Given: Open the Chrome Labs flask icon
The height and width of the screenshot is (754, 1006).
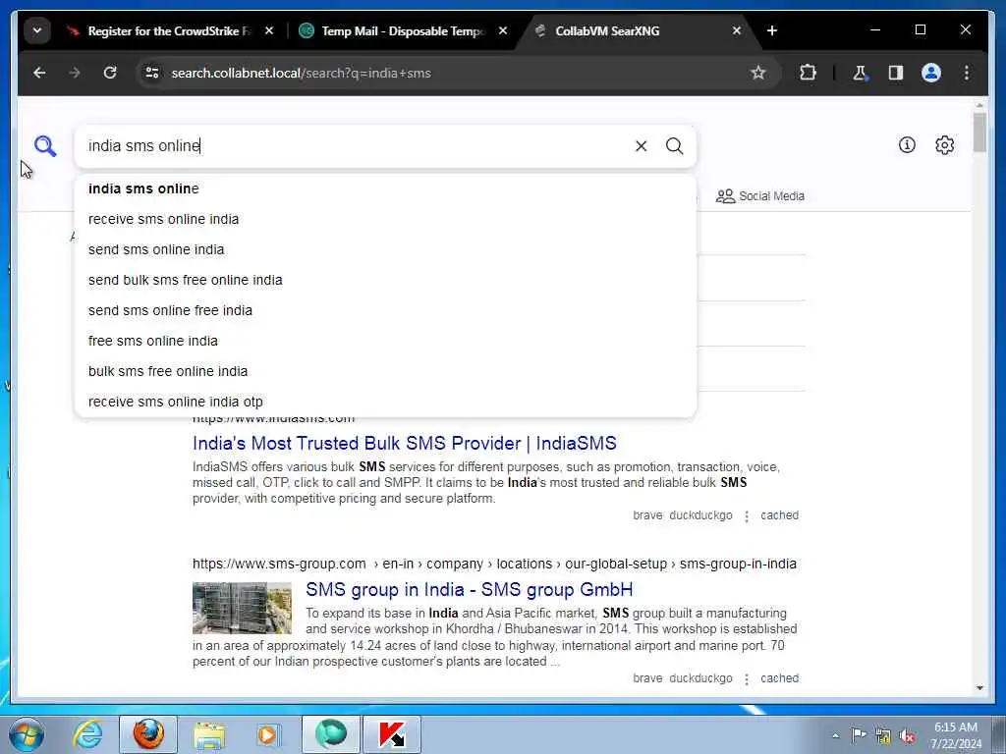Looking at the screenshot, I should coord(860,73).
